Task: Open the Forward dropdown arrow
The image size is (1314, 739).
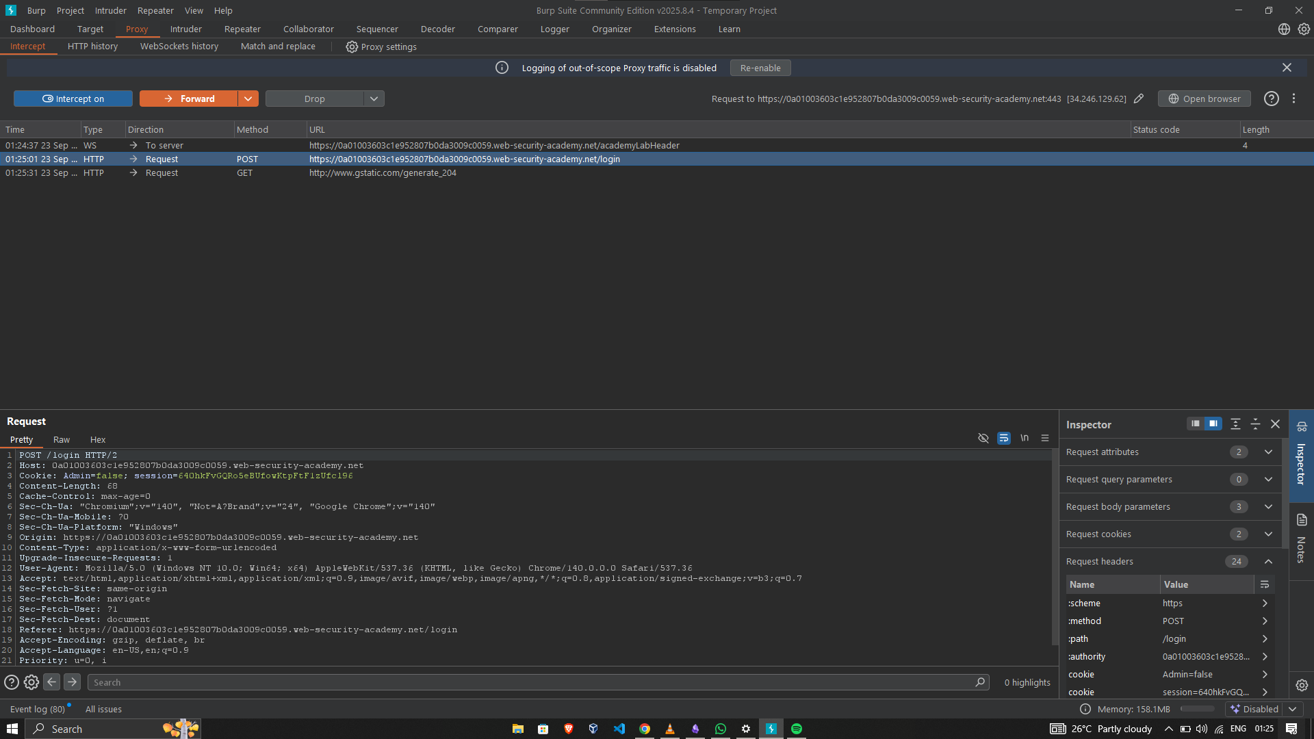Action: coord(248,99)
